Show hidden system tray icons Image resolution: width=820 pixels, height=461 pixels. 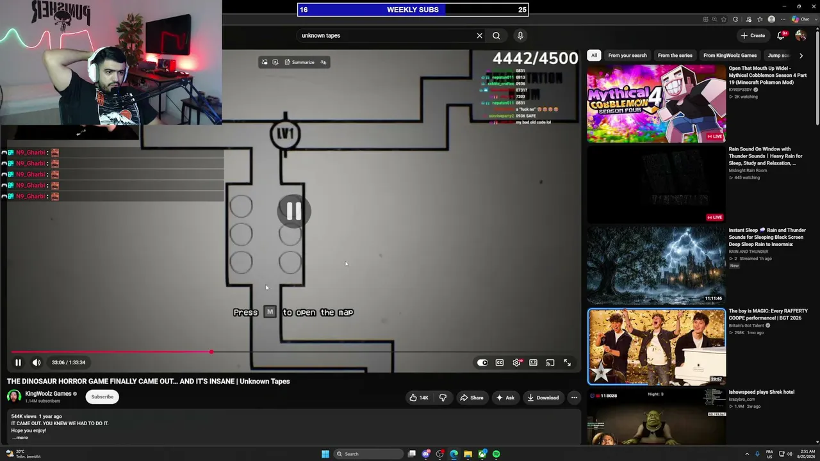746,454
